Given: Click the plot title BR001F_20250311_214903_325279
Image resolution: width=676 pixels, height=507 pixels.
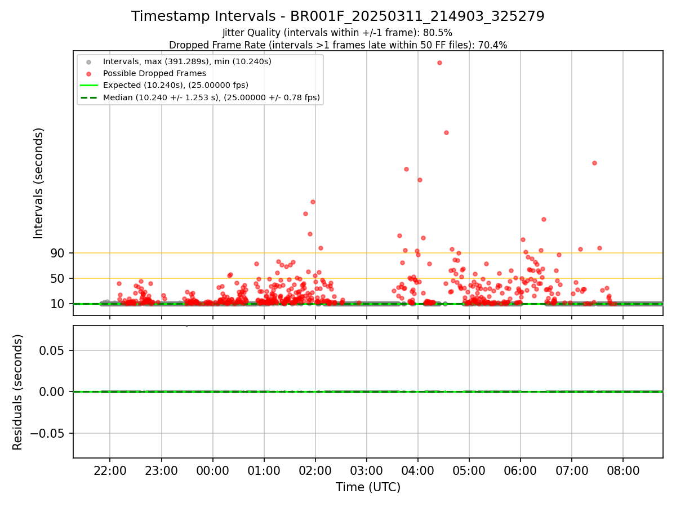Looking at the screenshot, I should coord(338,16).
